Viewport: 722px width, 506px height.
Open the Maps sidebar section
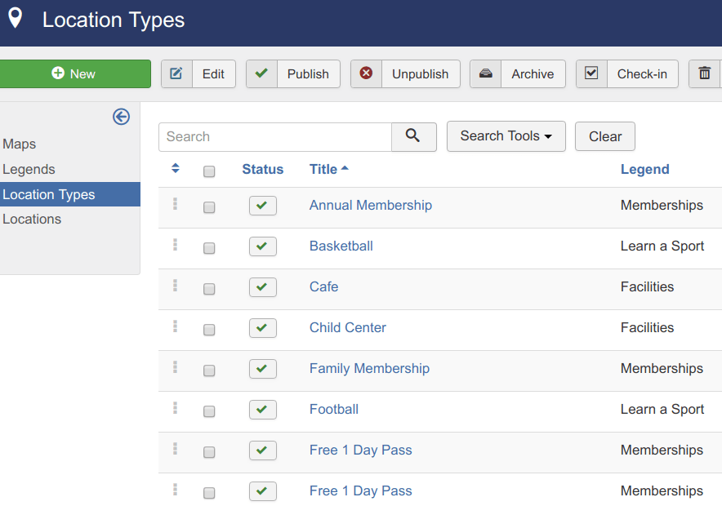[x=20, y=144]
